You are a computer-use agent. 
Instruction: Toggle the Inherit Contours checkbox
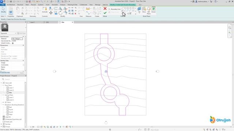coord(13,43)
